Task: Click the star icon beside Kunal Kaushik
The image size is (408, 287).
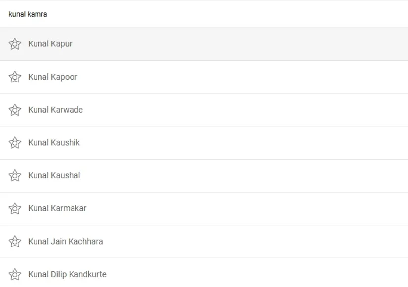Action: click(x=15, y=143)
